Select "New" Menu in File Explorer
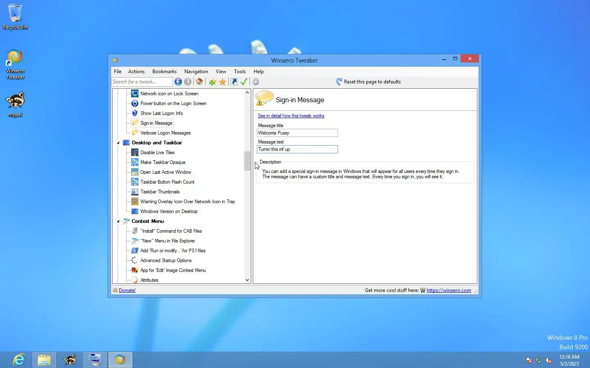The image size is (590, 368). 168,241
